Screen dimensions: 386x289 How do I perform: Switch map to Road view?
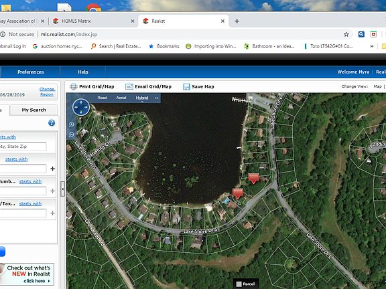click(102, 98)
